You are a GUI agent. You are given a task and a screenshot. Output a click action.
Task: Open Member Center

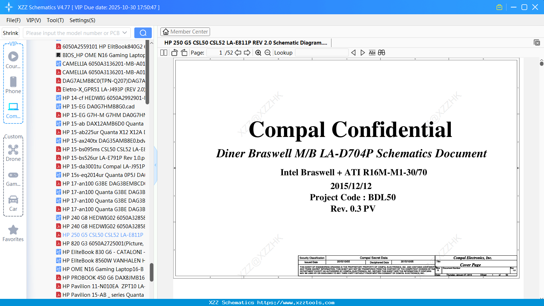point(185,32)
